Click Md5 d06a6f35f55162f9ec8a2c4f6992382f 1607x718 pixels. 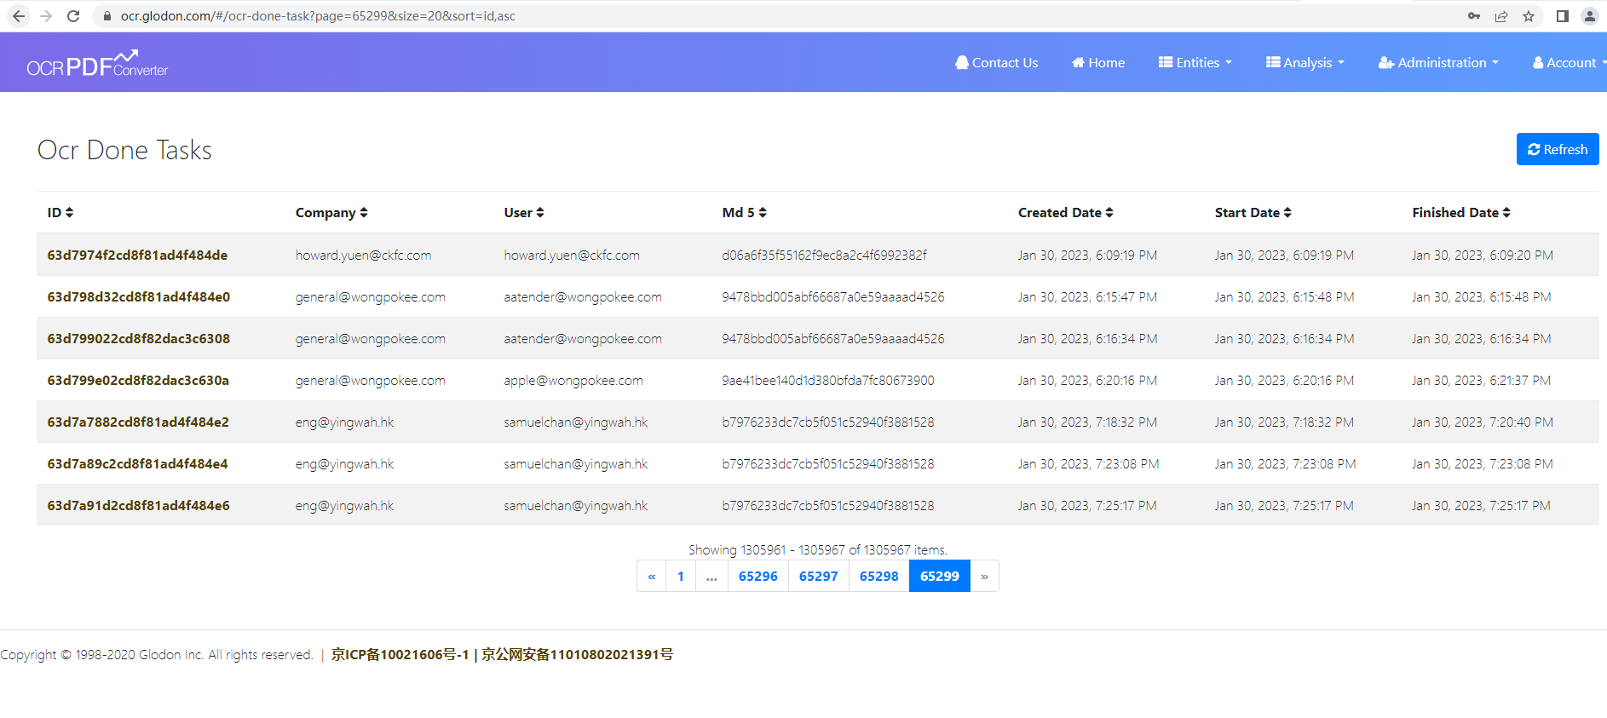(x=824, y=255)
